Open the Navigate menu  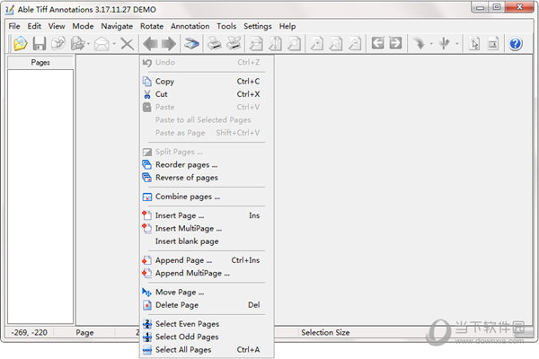click(117, 26)
